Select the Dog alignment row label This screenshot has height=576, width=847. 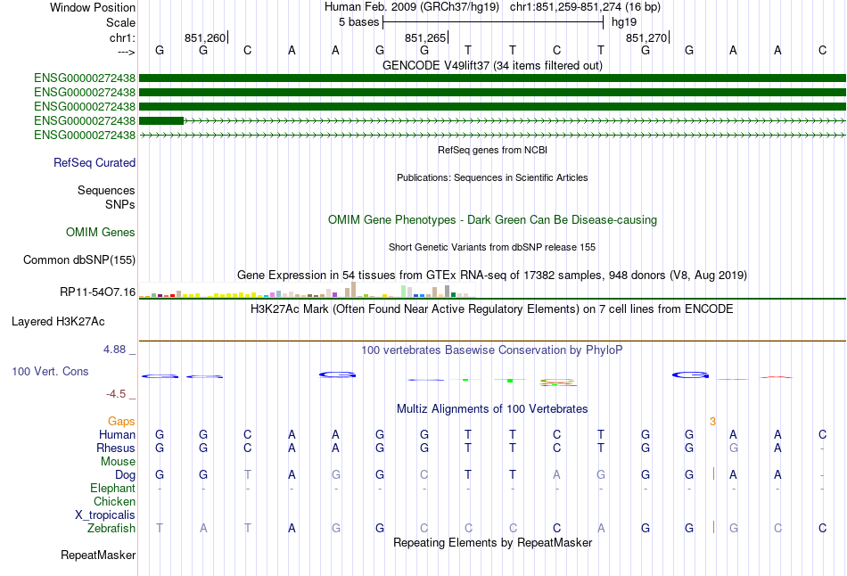[126, 475]
